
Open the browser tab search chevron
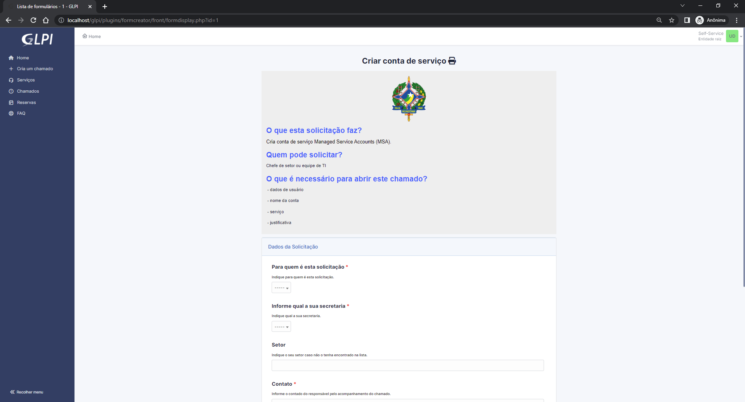coord(682,6)
